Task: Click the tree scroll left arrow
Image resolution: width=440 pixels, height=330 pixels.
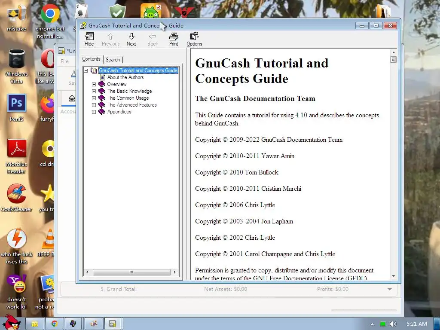Action: tap(87, 272)
